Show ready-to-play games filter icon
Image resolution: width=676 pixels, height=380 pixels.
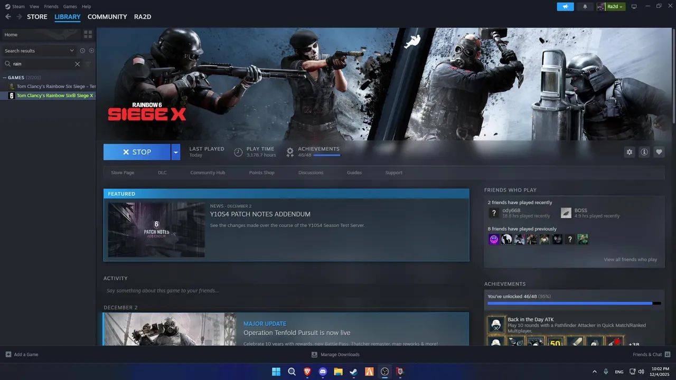coord(91,51)
